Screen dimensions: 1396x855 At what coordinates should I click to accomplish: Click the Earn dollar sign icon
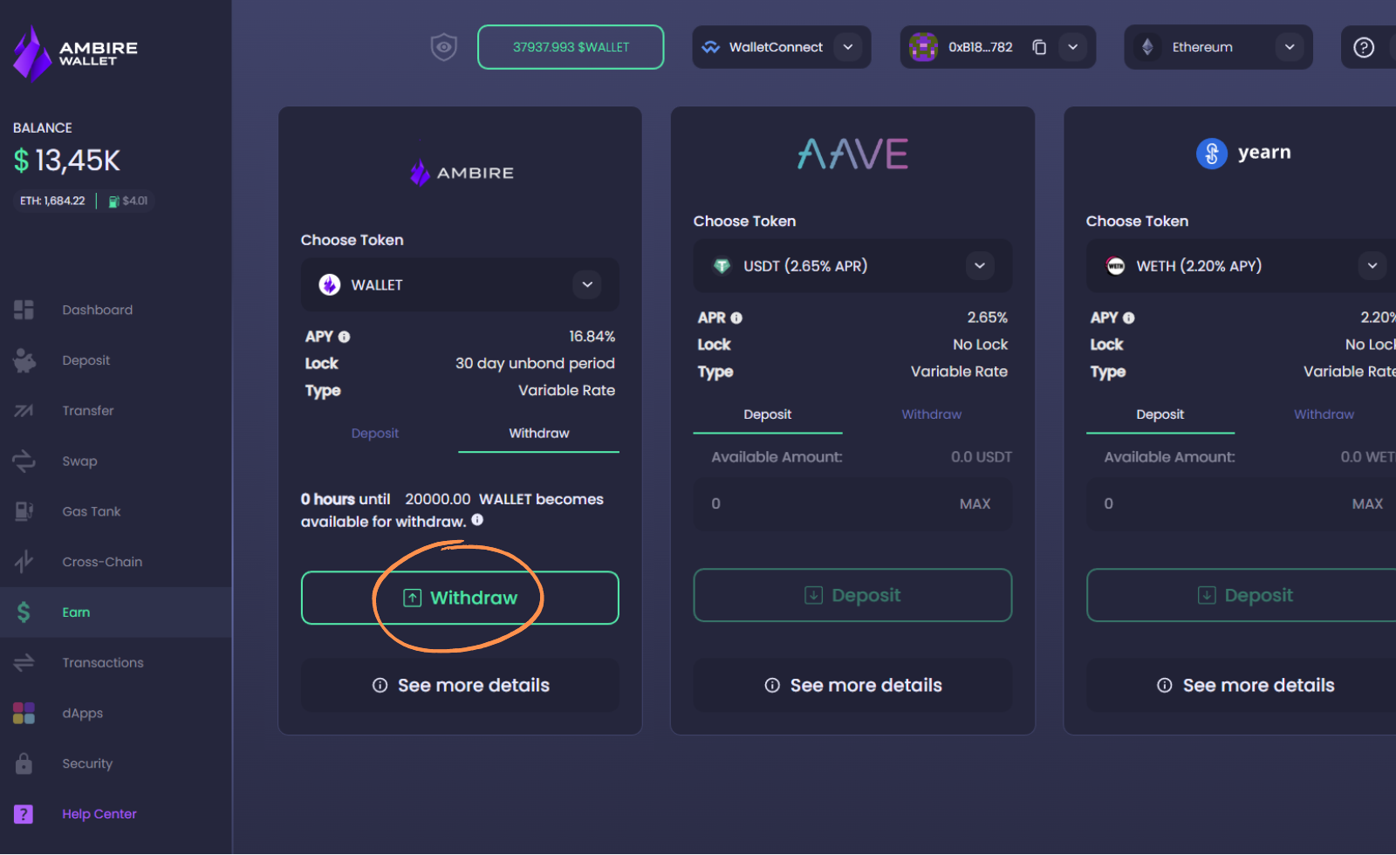24,612
